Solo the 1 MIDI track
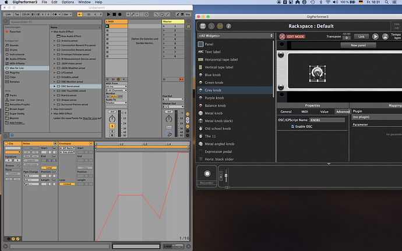The width and height of the screenshot is (402, 251). pyautogui.click(x=112, y=131)
